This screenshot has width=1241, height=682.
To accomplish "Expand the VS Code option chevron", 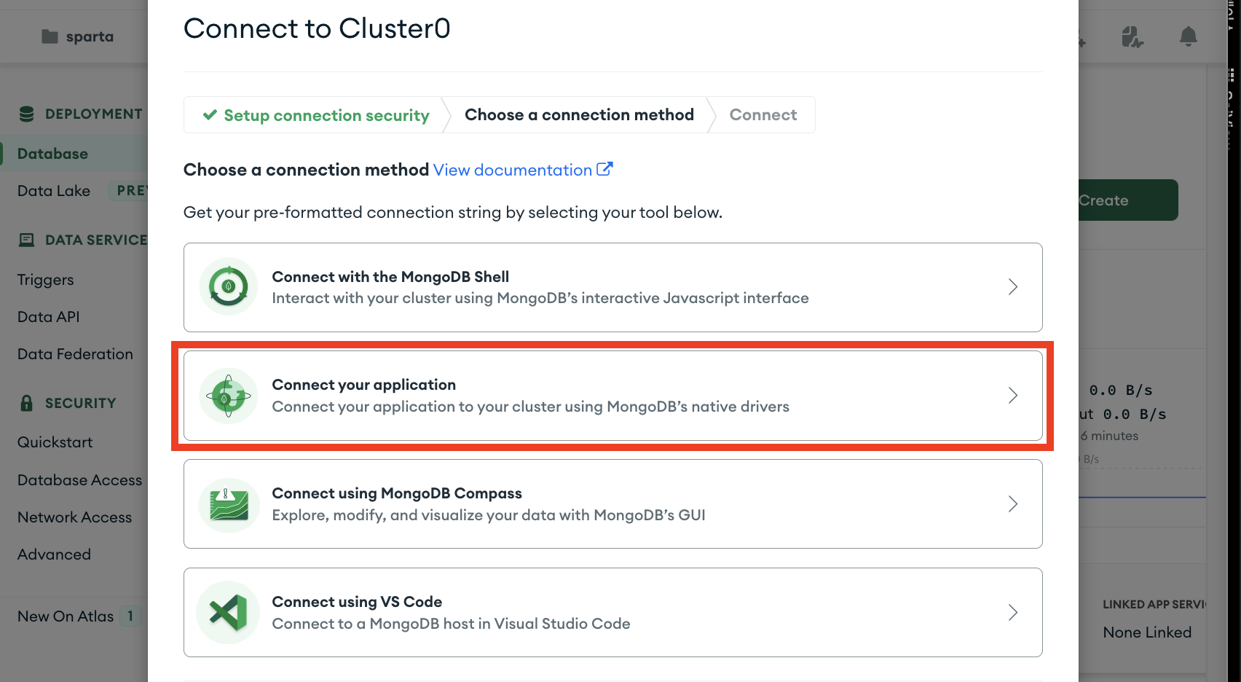I will pyautogui.click(x=1013, y=612).
